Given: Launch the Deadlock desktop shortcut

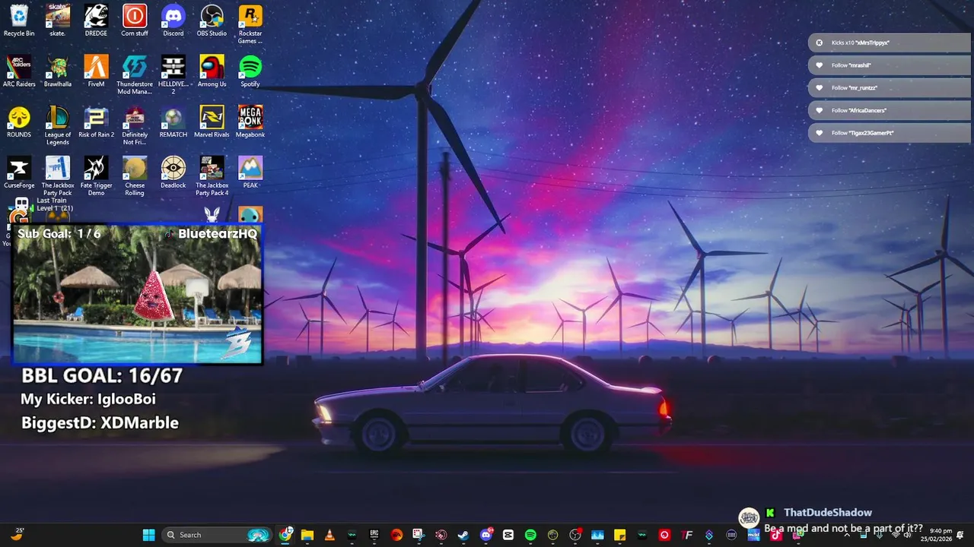Looking at the screenshot, I should pyautogui.click(x=173, y=172).
